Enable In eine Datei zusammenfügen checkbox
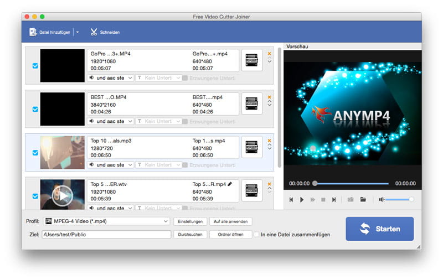This screenshot has width=443, height=280. (x=256, y=235)
